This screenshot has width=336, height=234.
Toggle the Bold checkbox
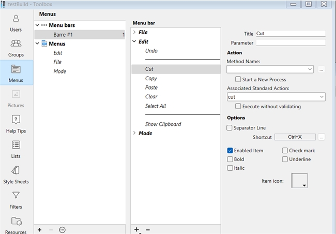[230, 159]
